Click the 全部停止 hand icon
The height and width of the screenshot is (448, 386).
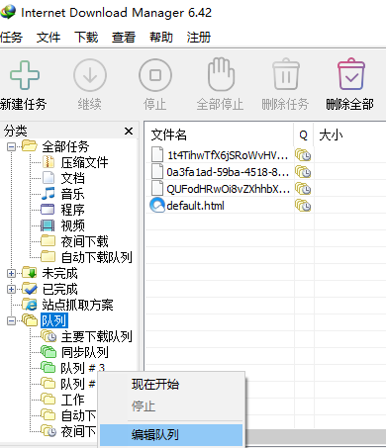[x=221, y=74]
